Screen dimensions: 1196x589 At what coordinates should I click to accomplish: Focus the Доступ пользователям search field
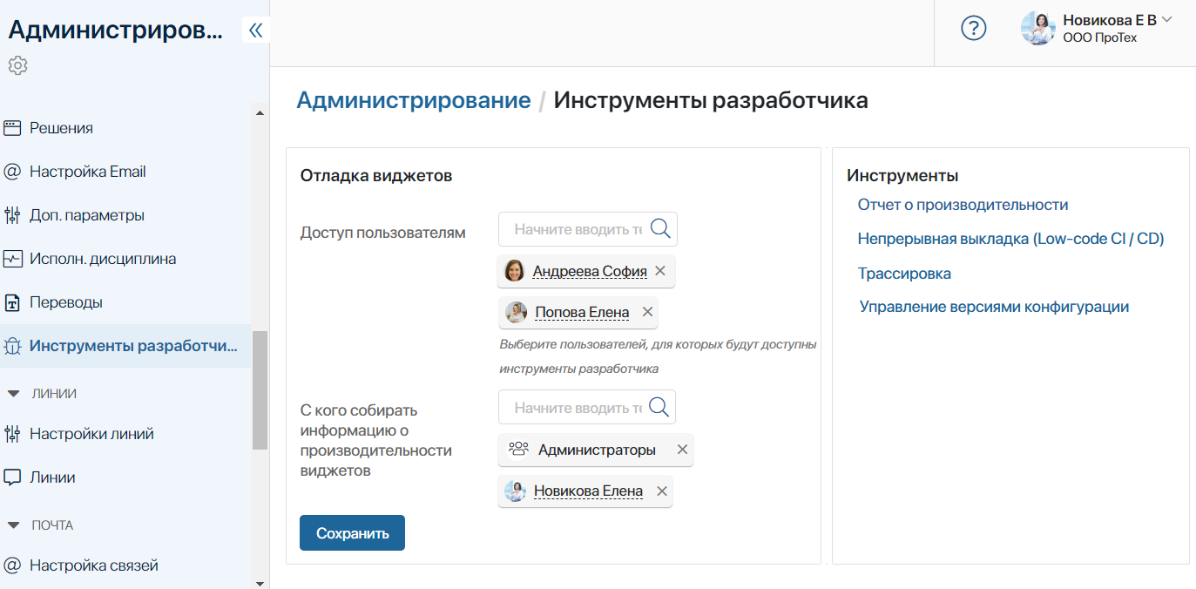[587, 229]
